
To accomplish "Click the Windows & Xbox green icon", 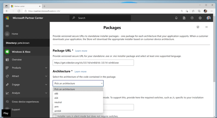I will coord(7,52).
